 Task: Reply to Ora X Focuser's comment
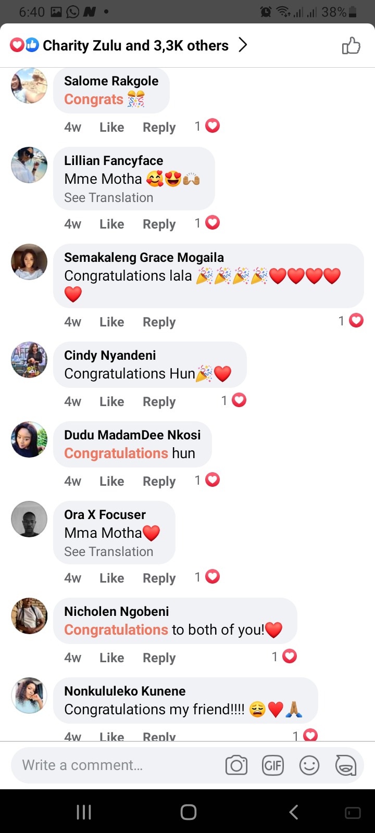click(x=159, y=578)
